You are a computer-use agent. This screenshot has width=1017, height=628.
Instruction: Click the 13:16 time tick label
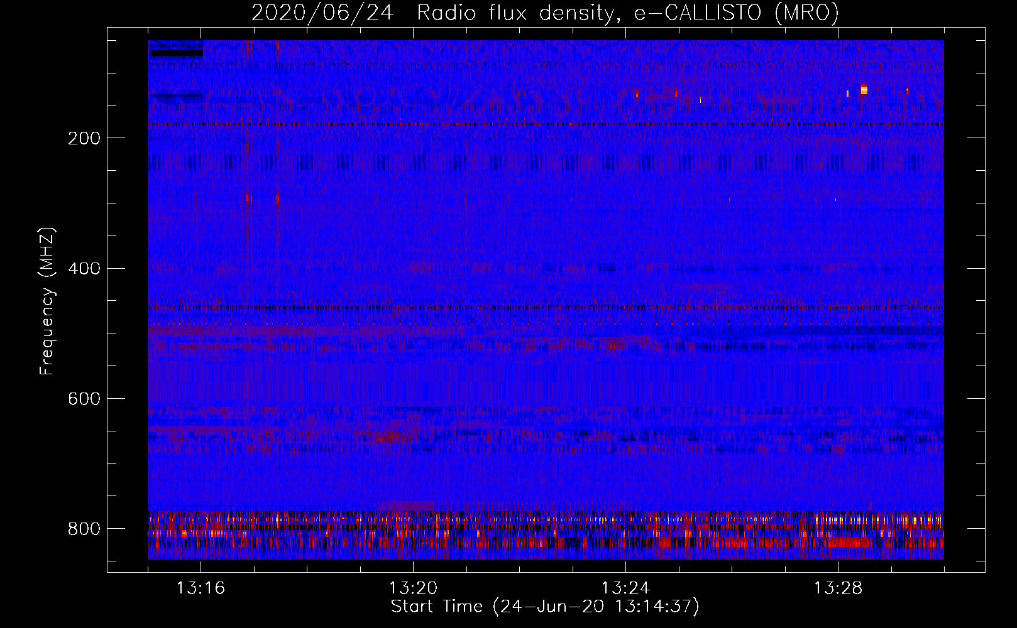point(201,588)
